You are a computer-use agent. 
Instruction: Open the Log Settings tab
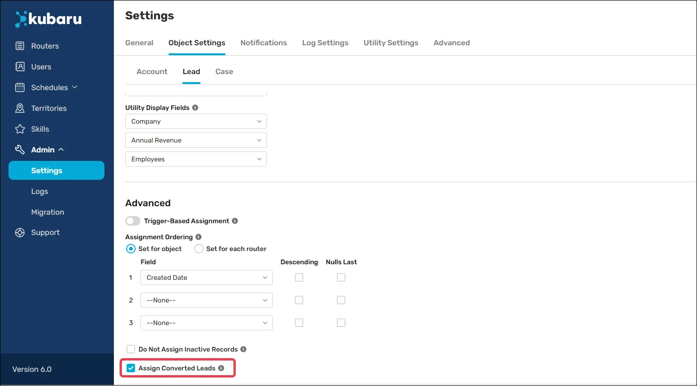[x=326, y=42]
